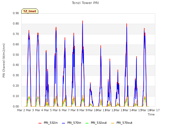Click the Mar 2 x-axis tick label

tap(21, 110)
